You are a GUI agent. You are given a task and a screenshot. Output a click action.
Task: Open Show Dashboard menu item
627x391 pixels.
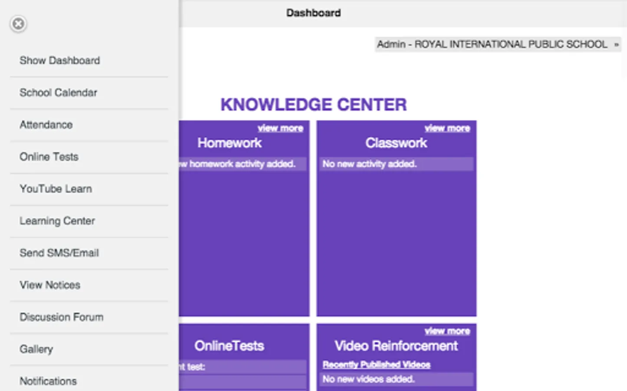click(60, 60)
